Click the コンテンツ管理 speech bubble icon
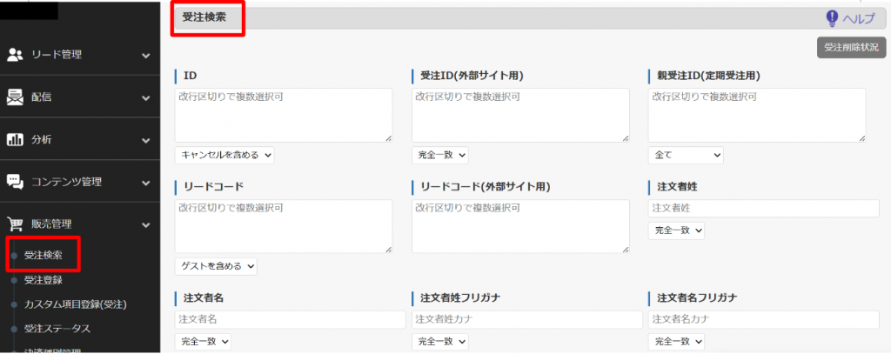891x354 pixels. 15,182
